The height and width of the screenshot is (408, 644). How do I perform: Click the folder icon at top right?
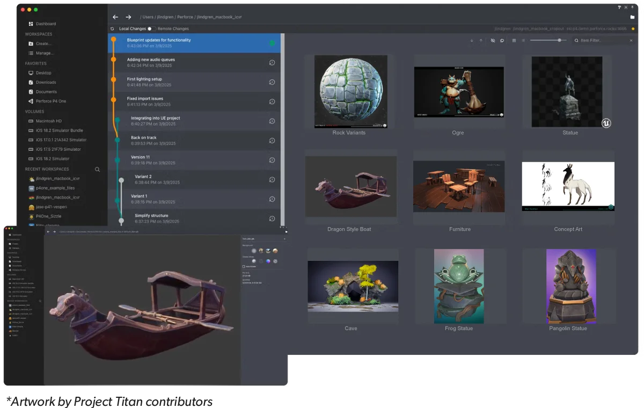[x=632, y=17]
